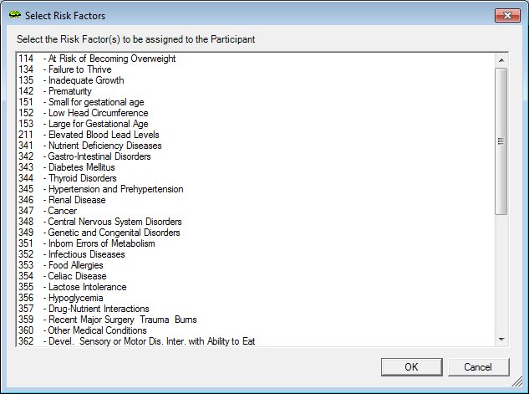The image size is (529, 394).
Task: Choose 347 Cancer in the list
Action: pos(256,211)
